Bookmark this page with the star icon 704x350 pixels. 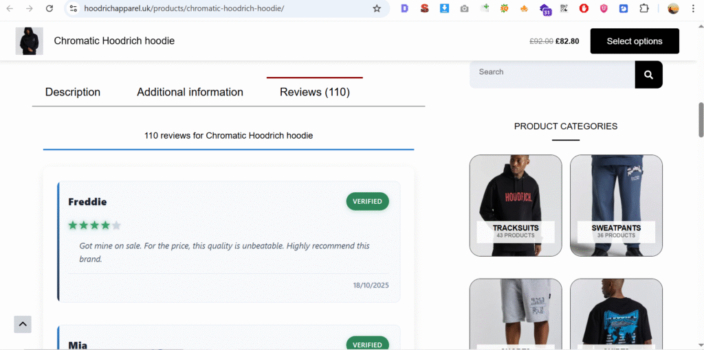377,8
